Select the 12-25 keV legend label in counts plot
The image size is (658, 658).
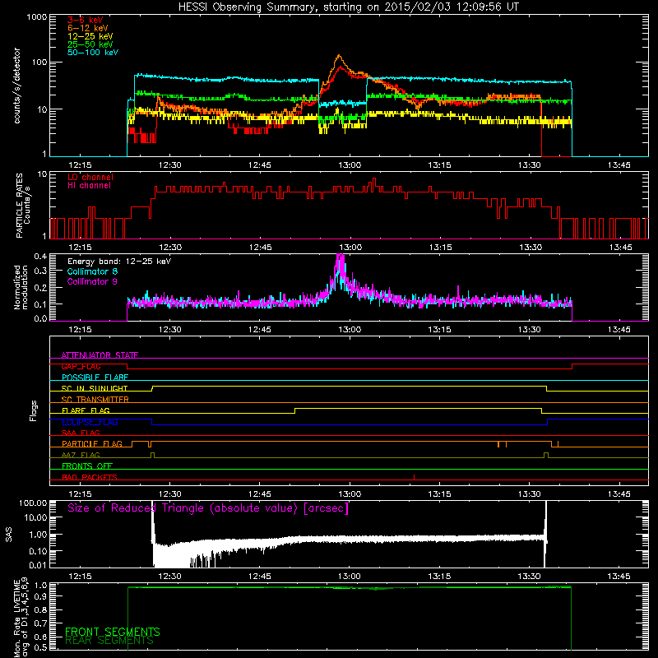coord(90,36)
